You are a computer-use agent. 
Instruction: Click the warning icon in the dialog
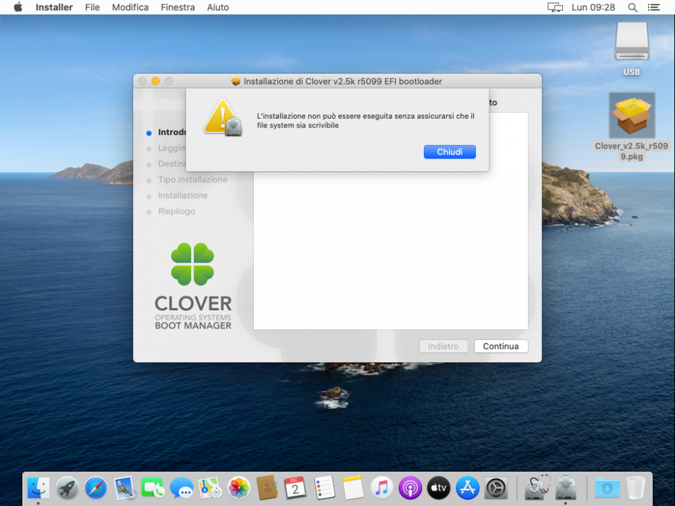(x=223, y=117)
